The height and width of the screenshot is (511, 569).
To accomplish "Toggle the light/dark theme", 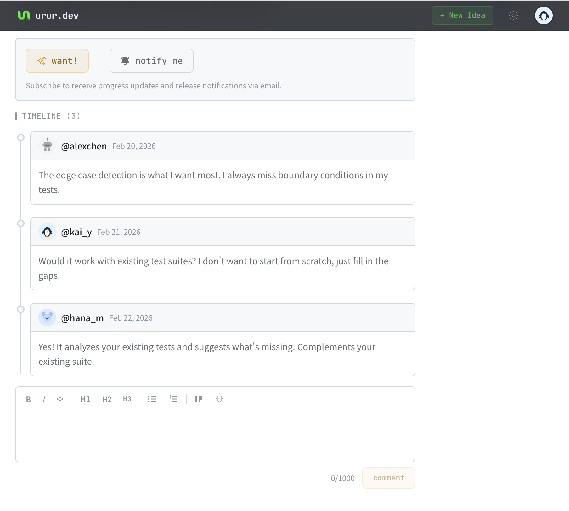I will [x=514, y=15].
